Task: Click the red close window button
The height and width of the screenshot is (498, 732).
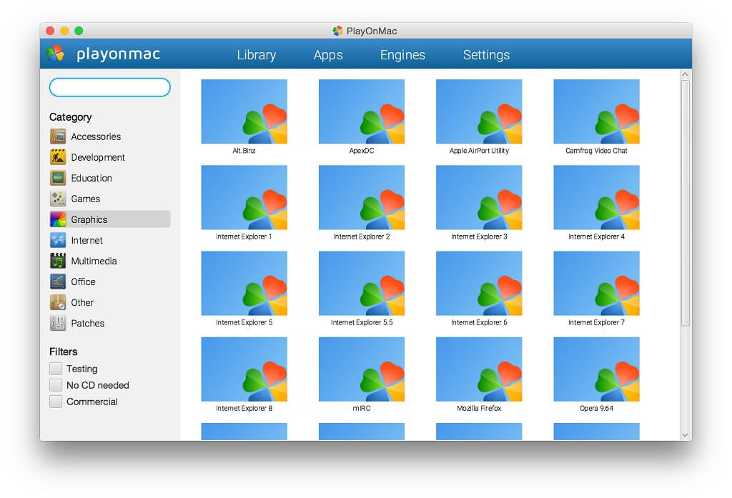Action: (50, 31)
